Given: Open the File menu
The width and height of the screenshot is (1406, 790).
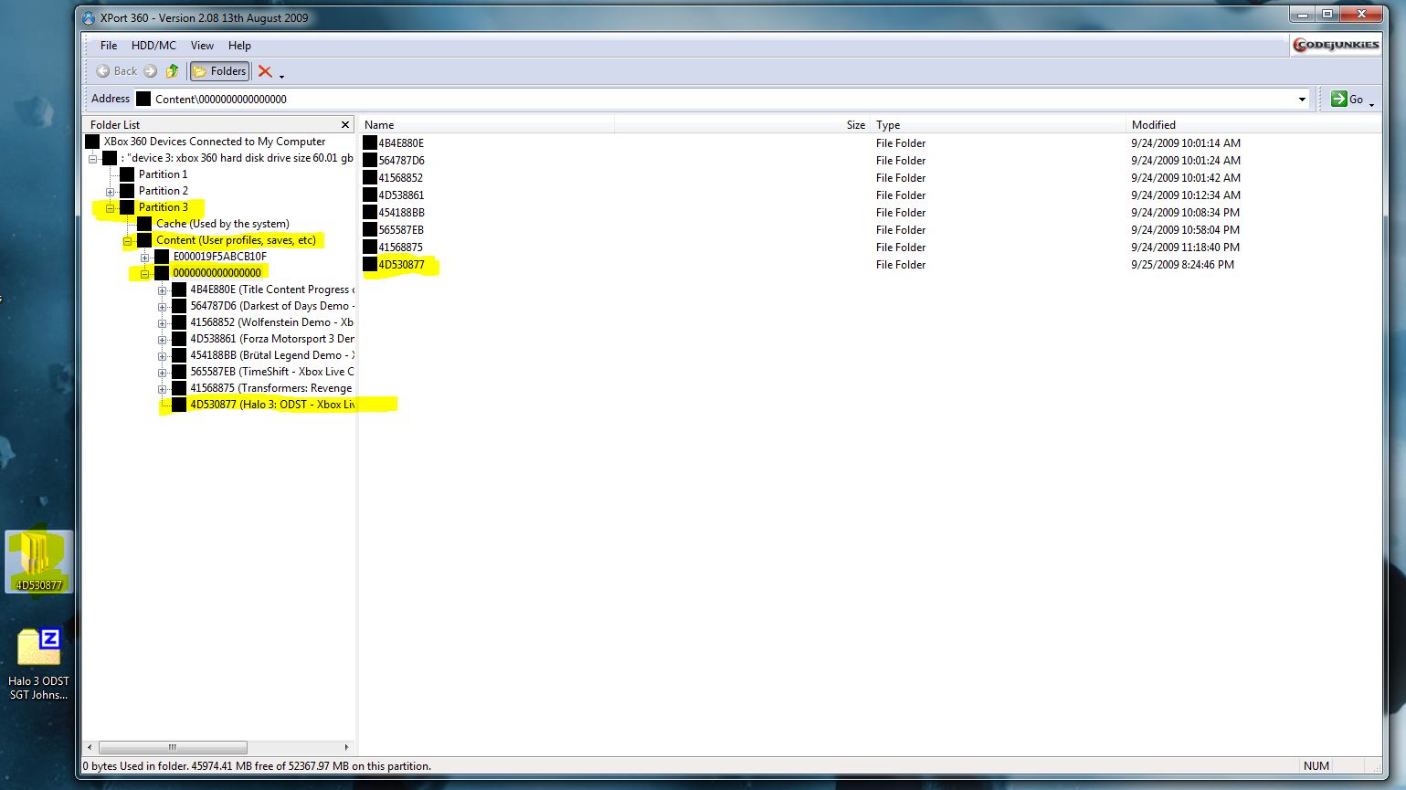Looking at the screenshot, I should (109, 46).
